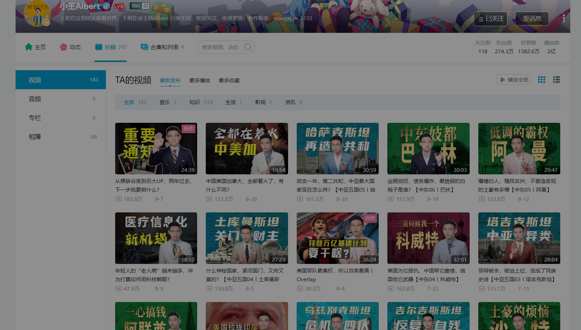Click the user avatar picture
The width and height of the screenshot is (581, 330).
37,13
